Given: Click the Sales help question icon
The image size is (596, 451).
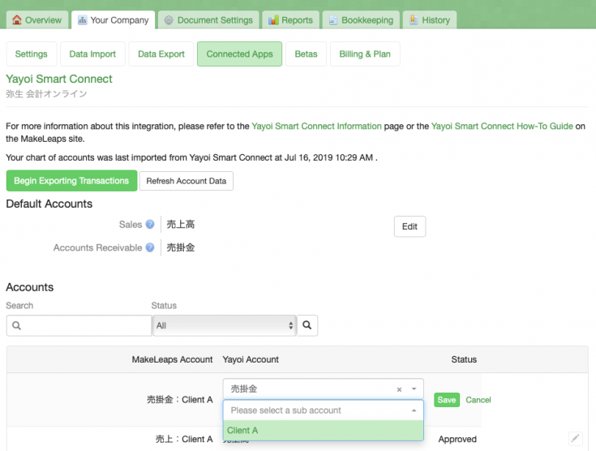Looking at the screenshot, I should pyautogui.click(x=150, y=225).
